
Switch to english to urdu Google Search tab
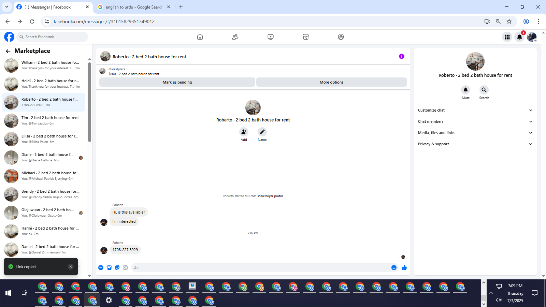134,7
